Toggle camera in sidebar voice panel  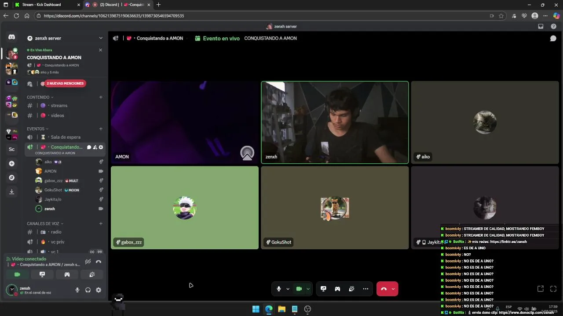click(17, 274)
